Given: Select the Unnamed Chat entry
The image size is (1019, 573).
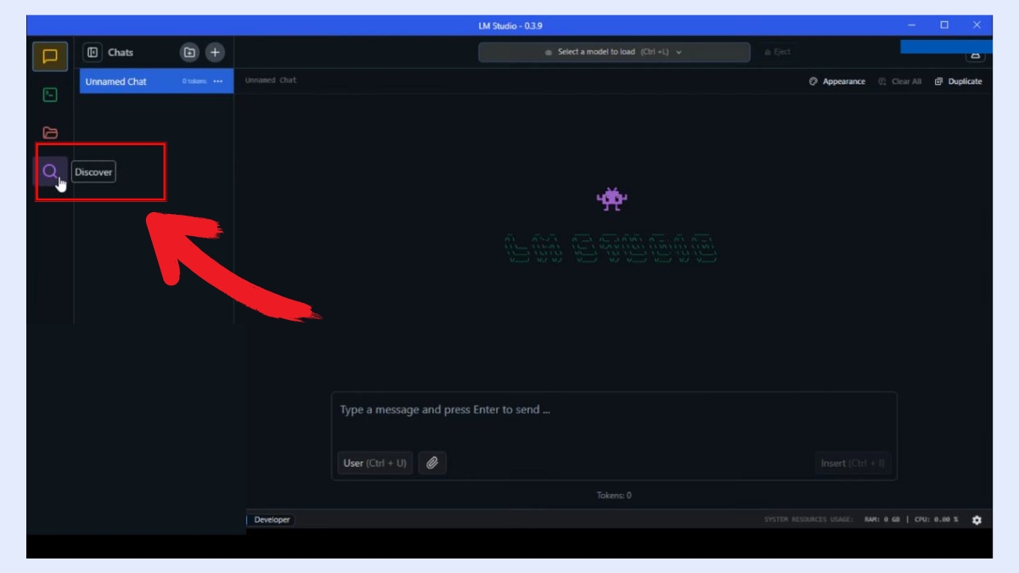Looking at the screenshot, I should (116, 81).
